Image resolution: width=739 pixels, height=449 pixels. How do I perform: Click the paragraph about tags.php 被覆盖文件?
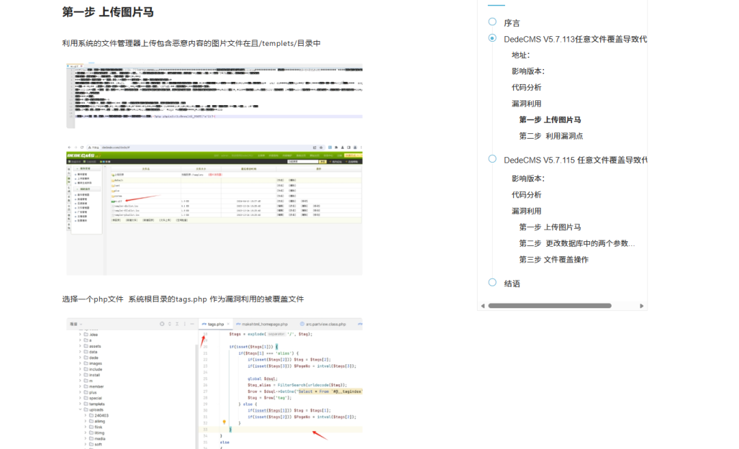click(183, 299)
